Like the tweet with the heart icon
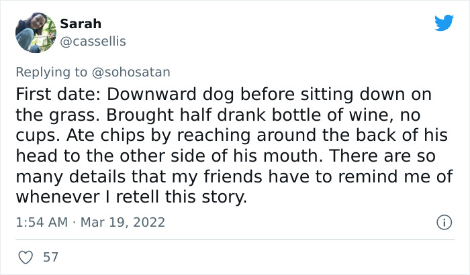Viewport: 470px width, 275px height. click(x=26, y=257)
